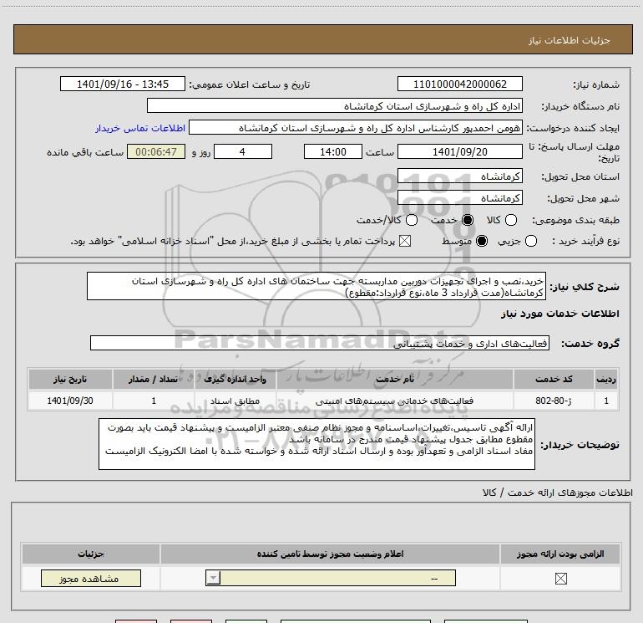Click the نام خدمت column header

click(x=395, y=379)
